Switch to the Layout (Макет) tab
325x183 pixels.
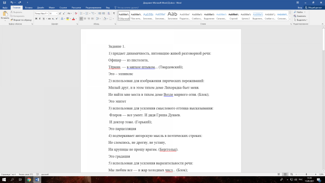tap(51, 8)
